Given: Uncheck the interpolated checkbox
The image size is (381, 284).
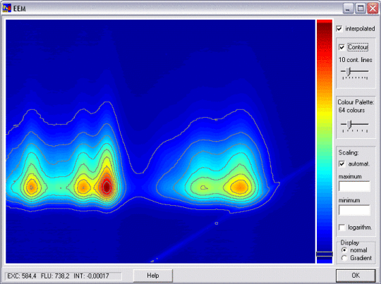Looking at the screenshot, I should (339, 29).
